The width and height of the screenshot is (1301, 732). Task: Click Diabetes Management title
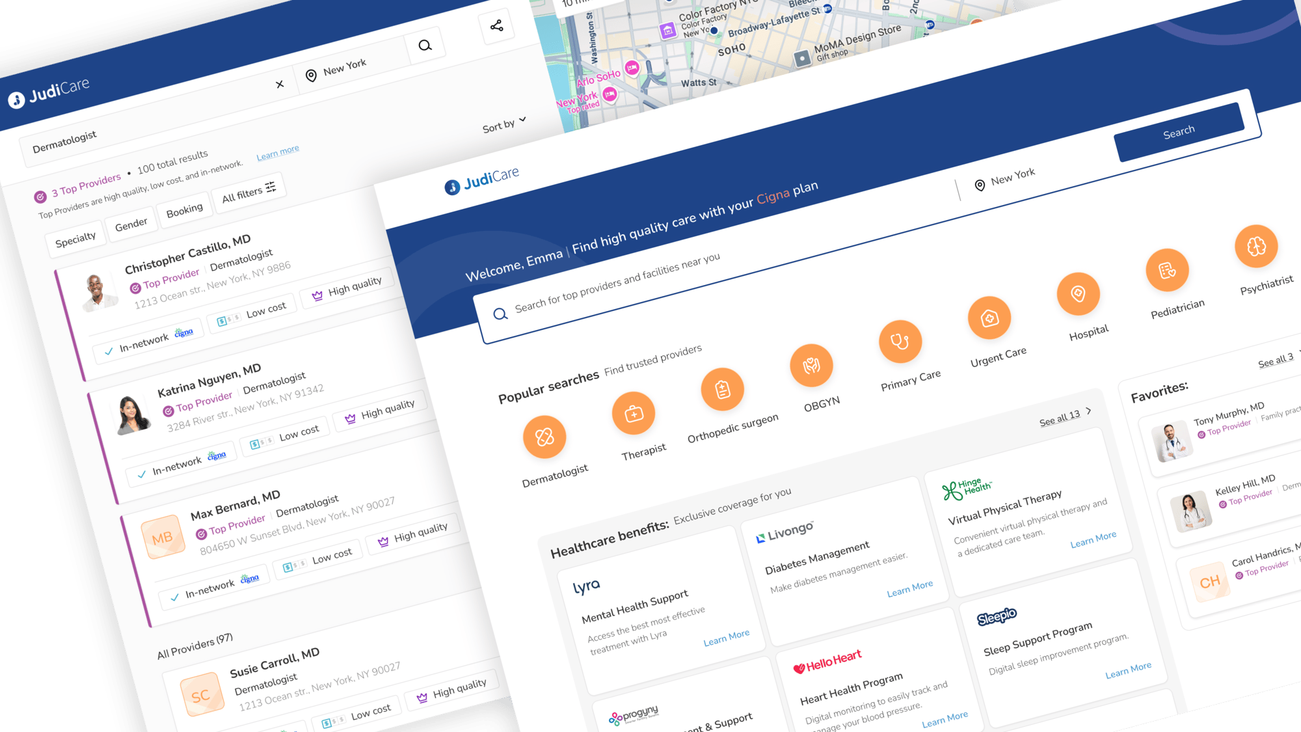[816, 558]
